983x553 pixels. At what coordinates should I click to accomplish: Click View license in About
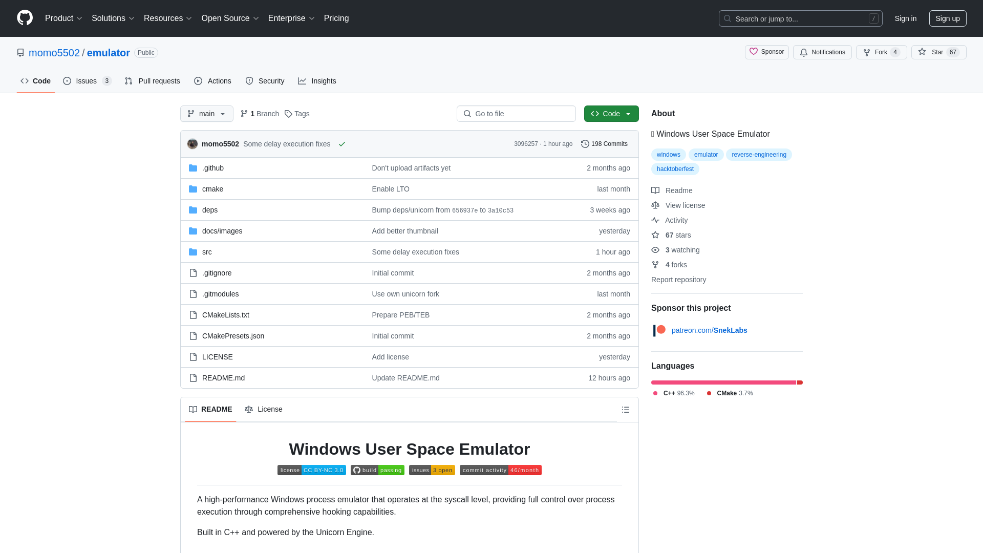[x=678, y=205]
